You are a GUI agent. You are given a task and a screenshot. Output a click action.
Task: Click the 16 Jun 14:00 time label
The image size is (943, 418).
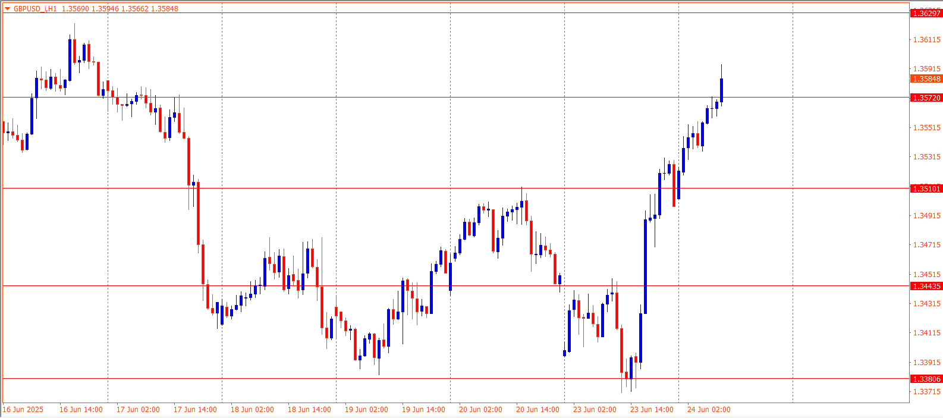(81, 410)
